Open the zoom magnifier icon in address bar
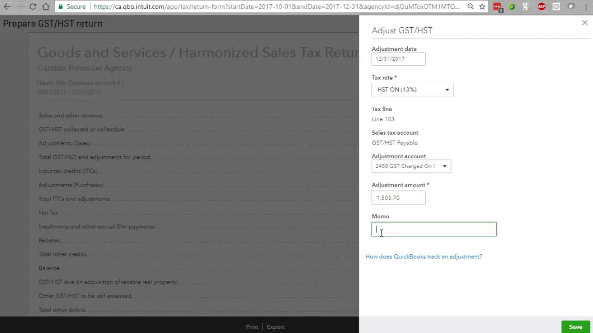The height and width of the screenshot is (333, 593). point(470,6)
